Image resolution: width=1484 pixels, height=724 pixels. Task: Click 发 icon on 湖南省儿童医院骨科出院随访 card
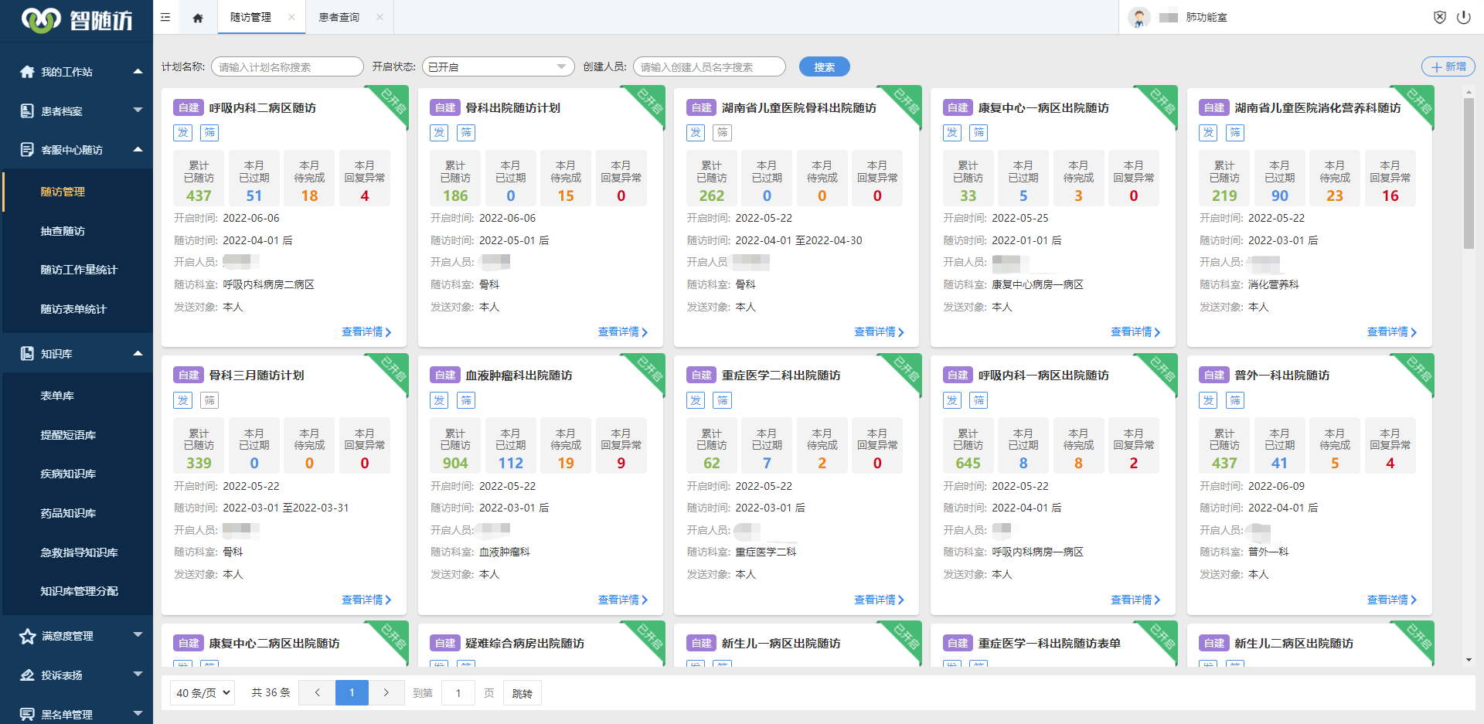696,133
